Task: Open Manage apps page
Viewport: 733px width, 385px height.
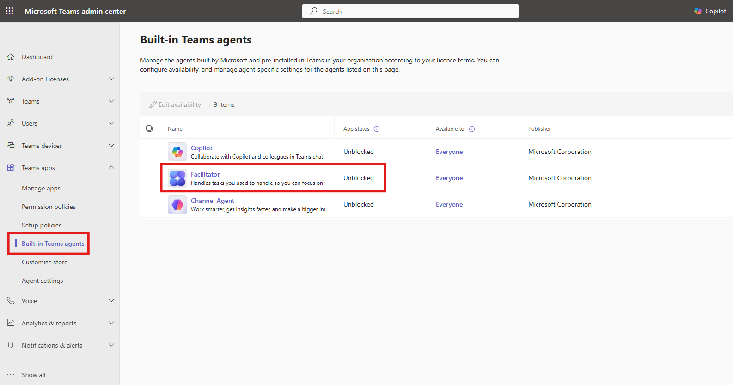Action: [41, 188]
